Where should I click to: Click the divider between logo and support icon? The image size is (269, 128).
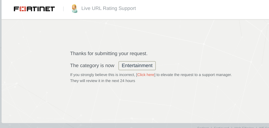(63, 9)
